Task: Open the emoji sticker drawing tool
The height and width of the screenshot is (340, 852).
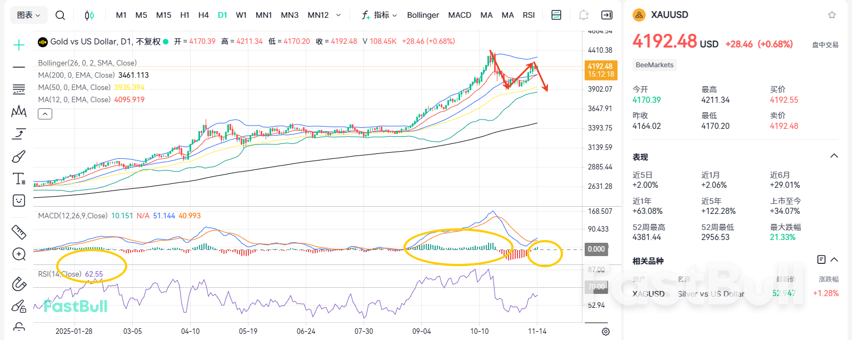Action: (x=18, y=201)
